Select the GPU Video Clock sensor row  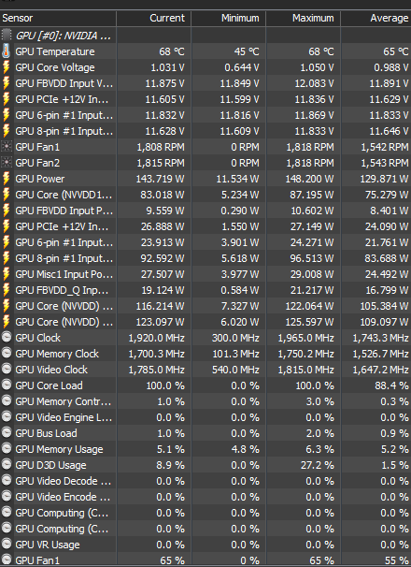[x=205, y=370]
